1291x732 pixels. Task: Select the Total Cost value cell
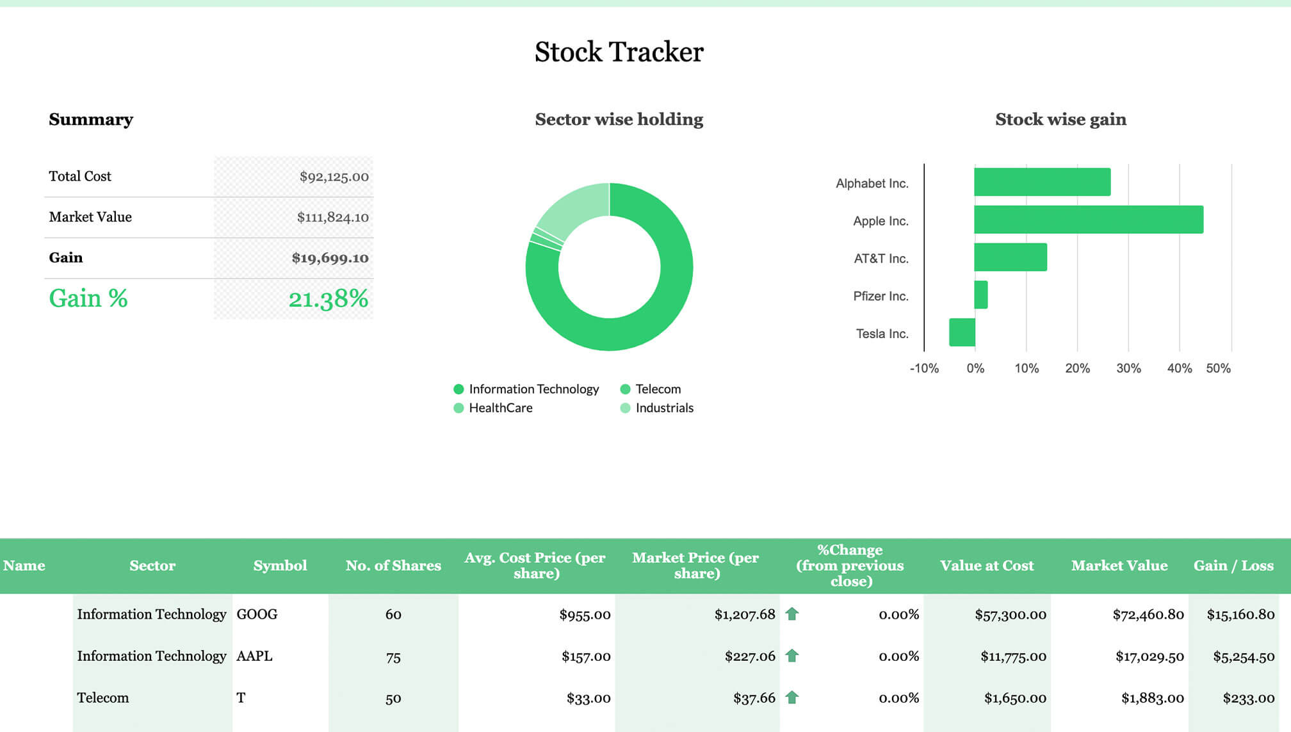[334, 177]
